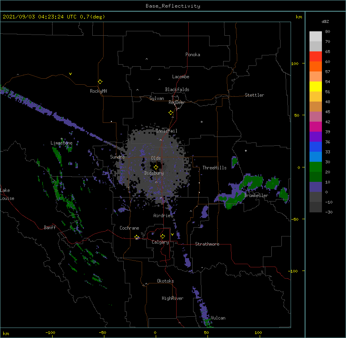The width and height of the screenshot is (346, 338).
Task: Click the Stettler label
Action: (x=254, y=95)
